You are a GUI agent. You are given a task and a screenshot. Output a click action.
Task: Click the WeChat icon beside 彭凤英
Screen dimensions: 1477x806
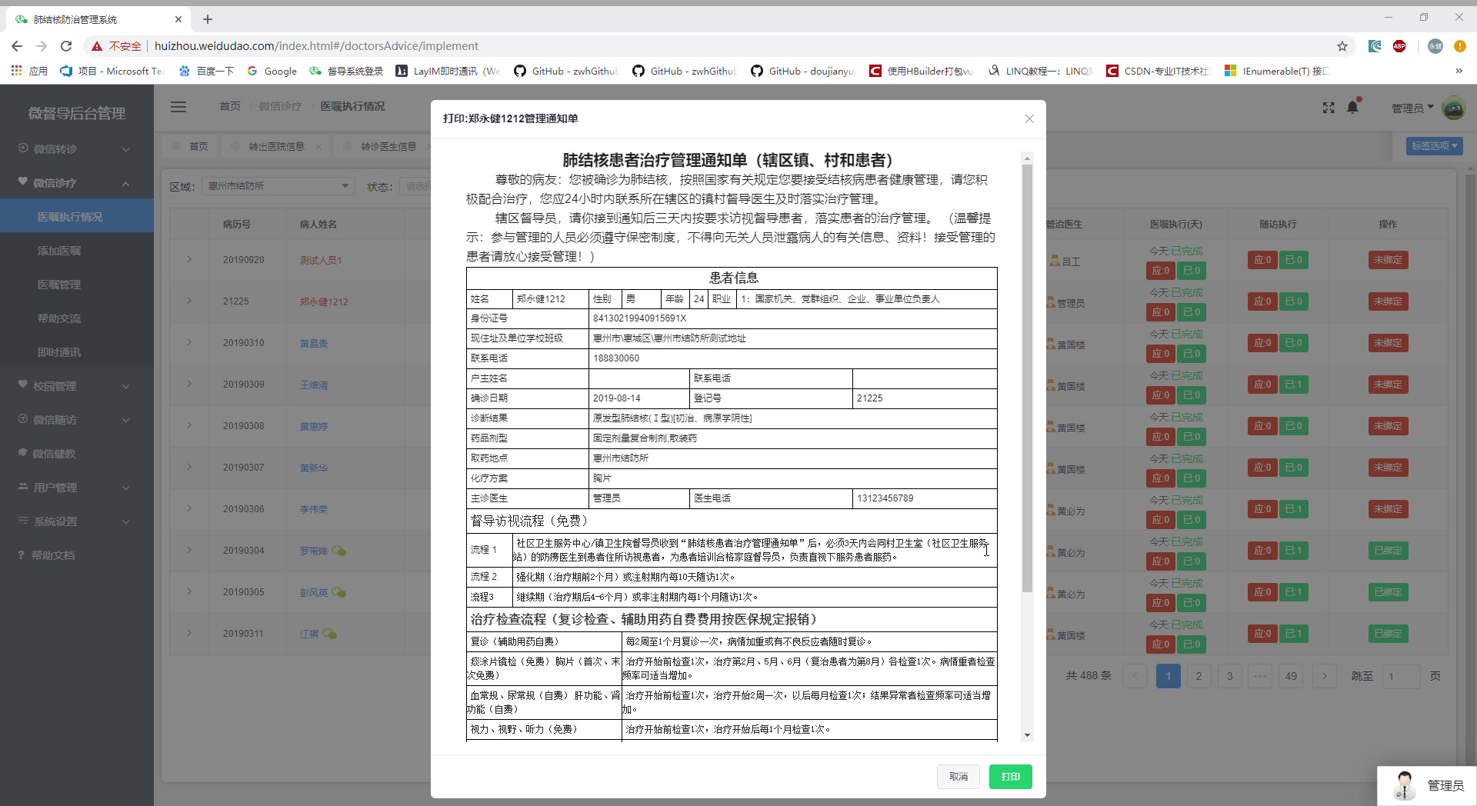pos(338,592)
